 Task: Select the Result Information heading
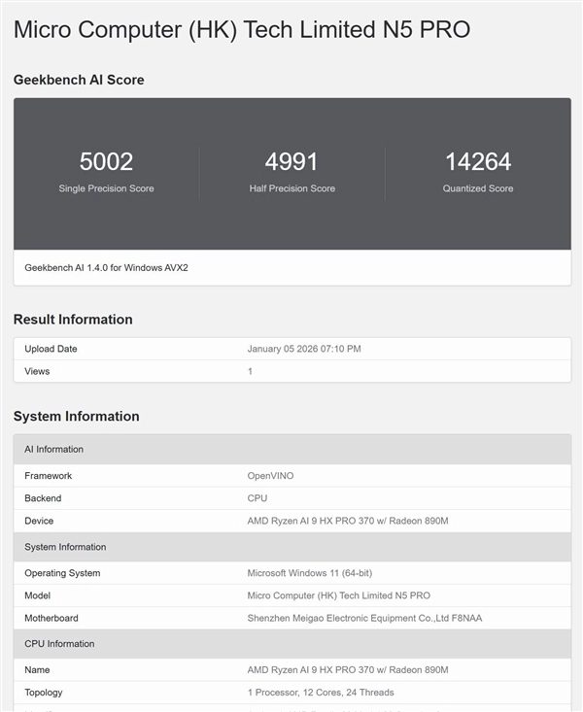coord(73,320)
